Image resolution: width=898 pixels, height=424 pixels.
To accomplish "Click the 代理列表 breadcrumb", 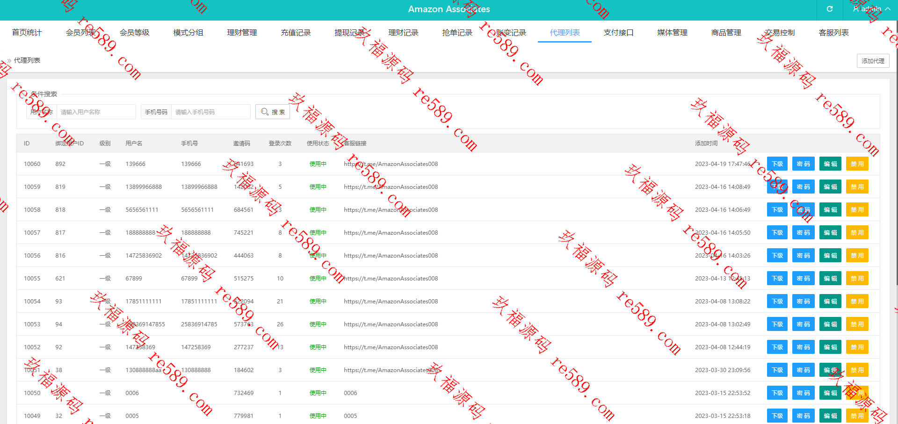I will coord(27,60).
